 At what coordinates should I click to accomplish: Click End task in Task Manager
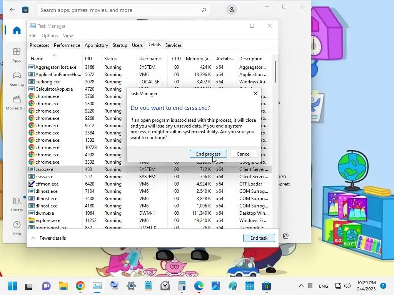259,238
